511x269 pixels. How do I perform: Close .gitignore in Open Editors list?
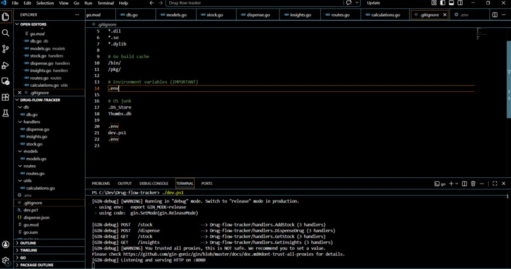[20, 92]
